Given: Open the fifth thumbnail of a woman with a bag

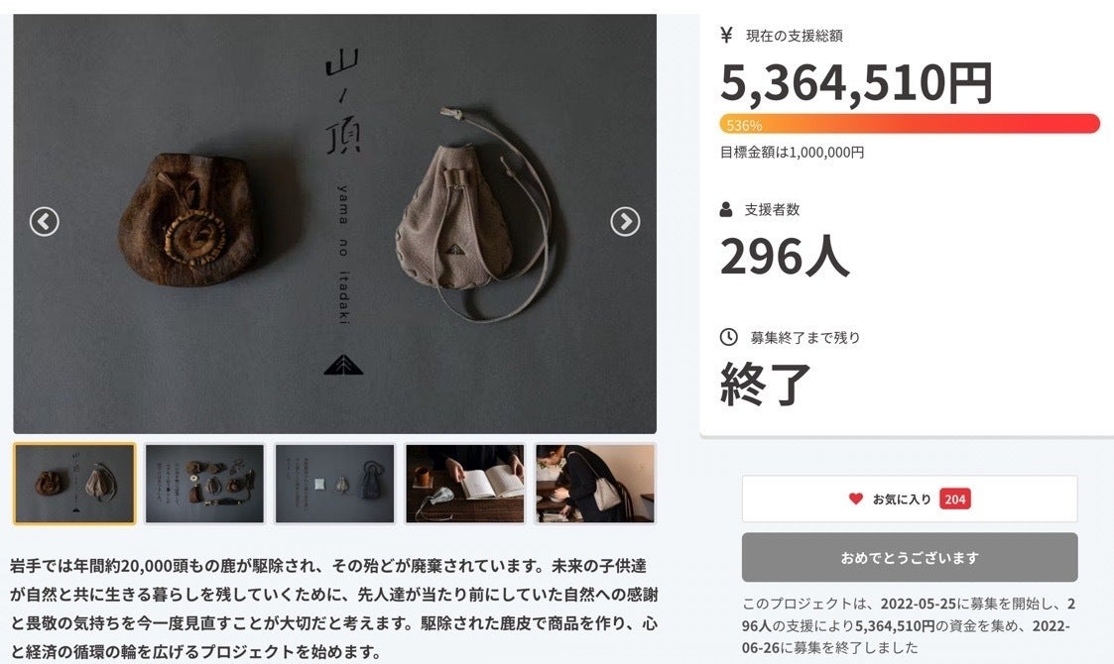Looking at the screenshot, I should [x=595, y=484].
